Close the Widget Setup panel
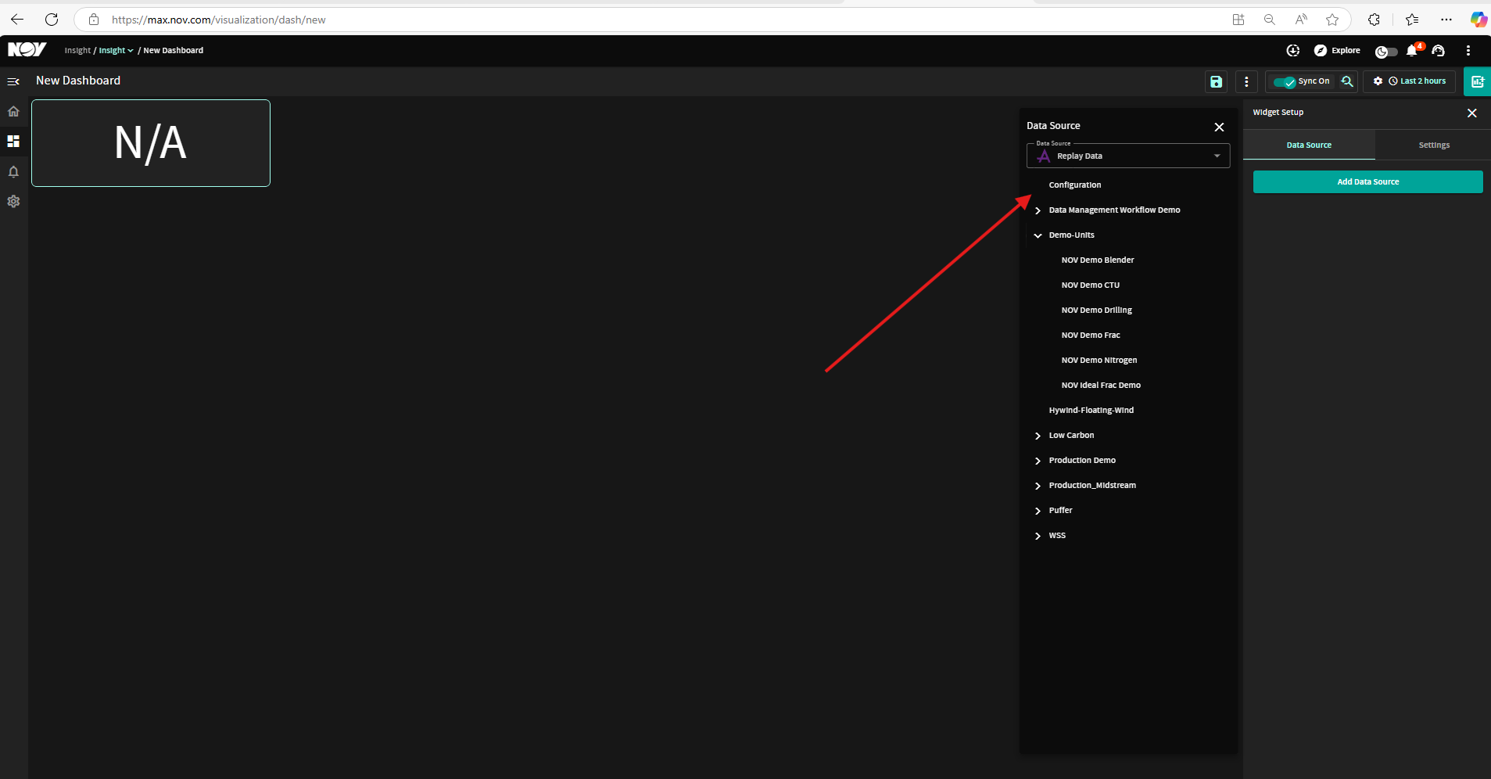Viewport: 1491px width, 779px height. [1471, 113]
